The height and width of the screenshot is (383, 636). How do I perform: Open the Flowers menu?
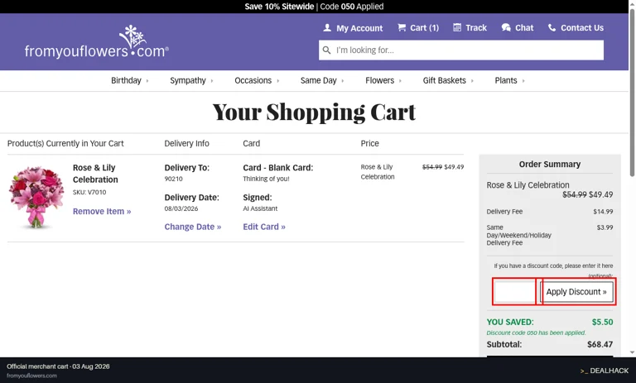click(x=379, y=80)
